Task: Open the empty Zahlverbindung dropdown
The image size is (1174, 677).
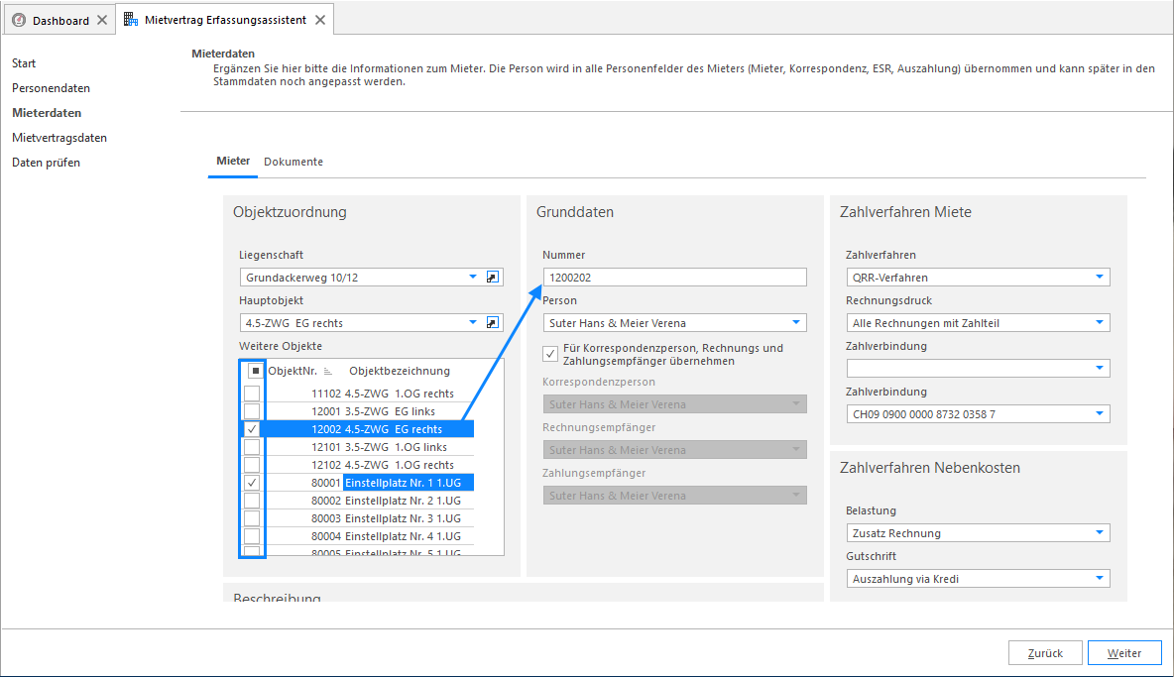Action: (1099, 369)
